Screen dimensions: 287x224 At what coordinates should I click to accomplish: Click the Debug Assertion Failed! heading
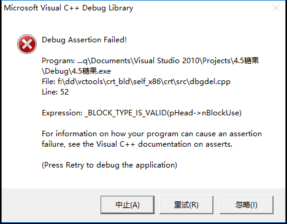point(84,40)
